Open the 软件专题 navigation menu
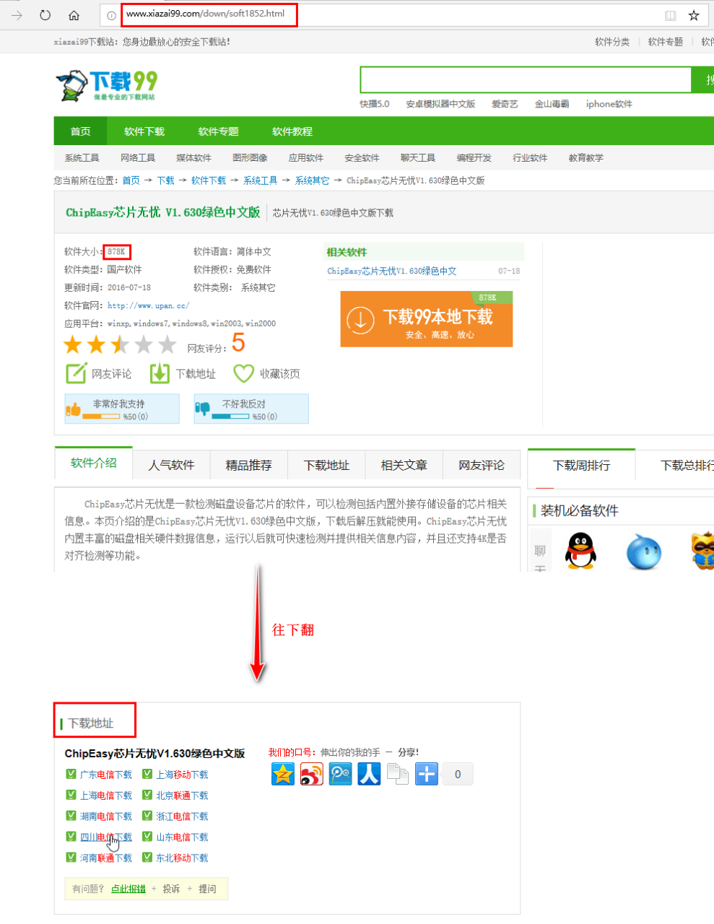The width and height of the screenshot is (714, 924). click(x=217, y=131)
